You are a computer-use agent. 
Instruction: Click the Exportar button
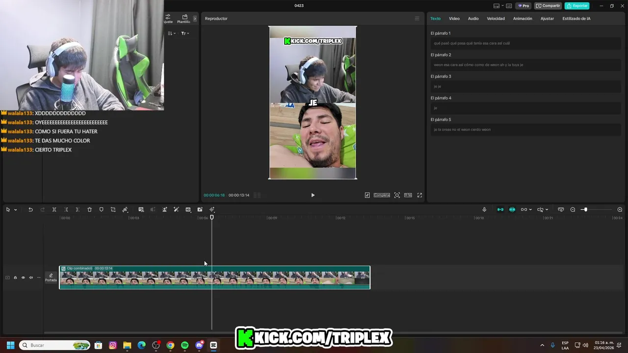pos(577,6)
